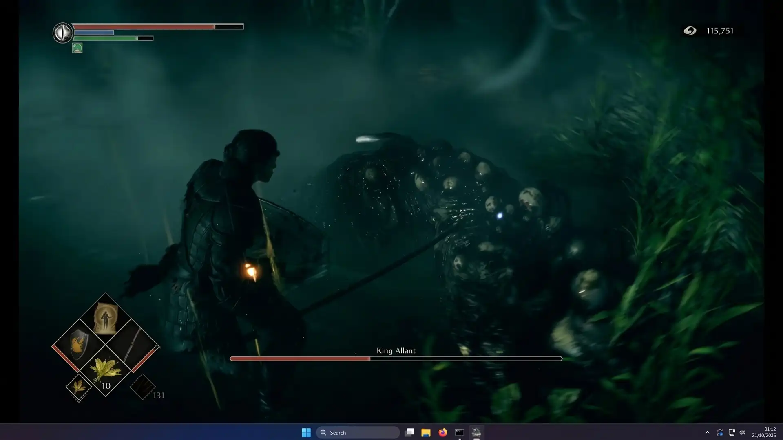Click the spell scroll slot in the equipment diamond
783x440 pixels.
point(105,318)
